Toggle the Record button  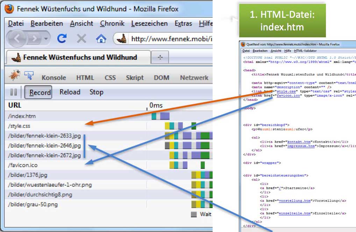[40, 92]
